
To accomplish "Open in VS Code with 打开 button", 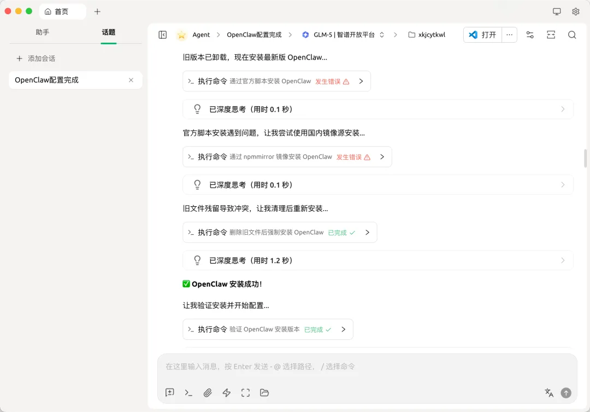I will coord(483,34).
